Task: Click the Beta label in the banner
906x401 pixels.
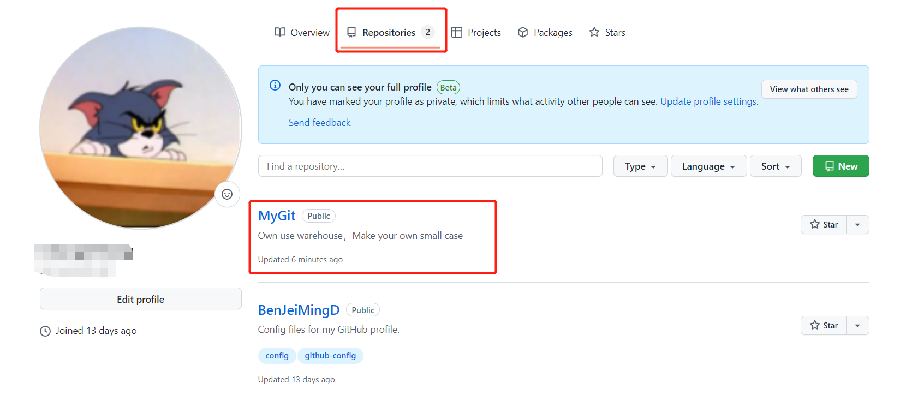Action: pos(448,87)
